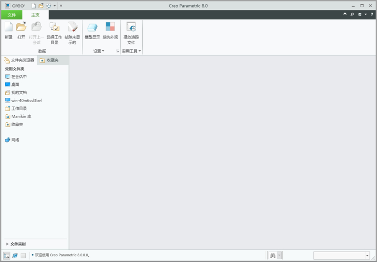Image resolution: width=377 pixels, height=262 pixels.
Task: Click 播放追踪文件 play trail file icon
Action: pyautogui.click(x=131, y=27)
